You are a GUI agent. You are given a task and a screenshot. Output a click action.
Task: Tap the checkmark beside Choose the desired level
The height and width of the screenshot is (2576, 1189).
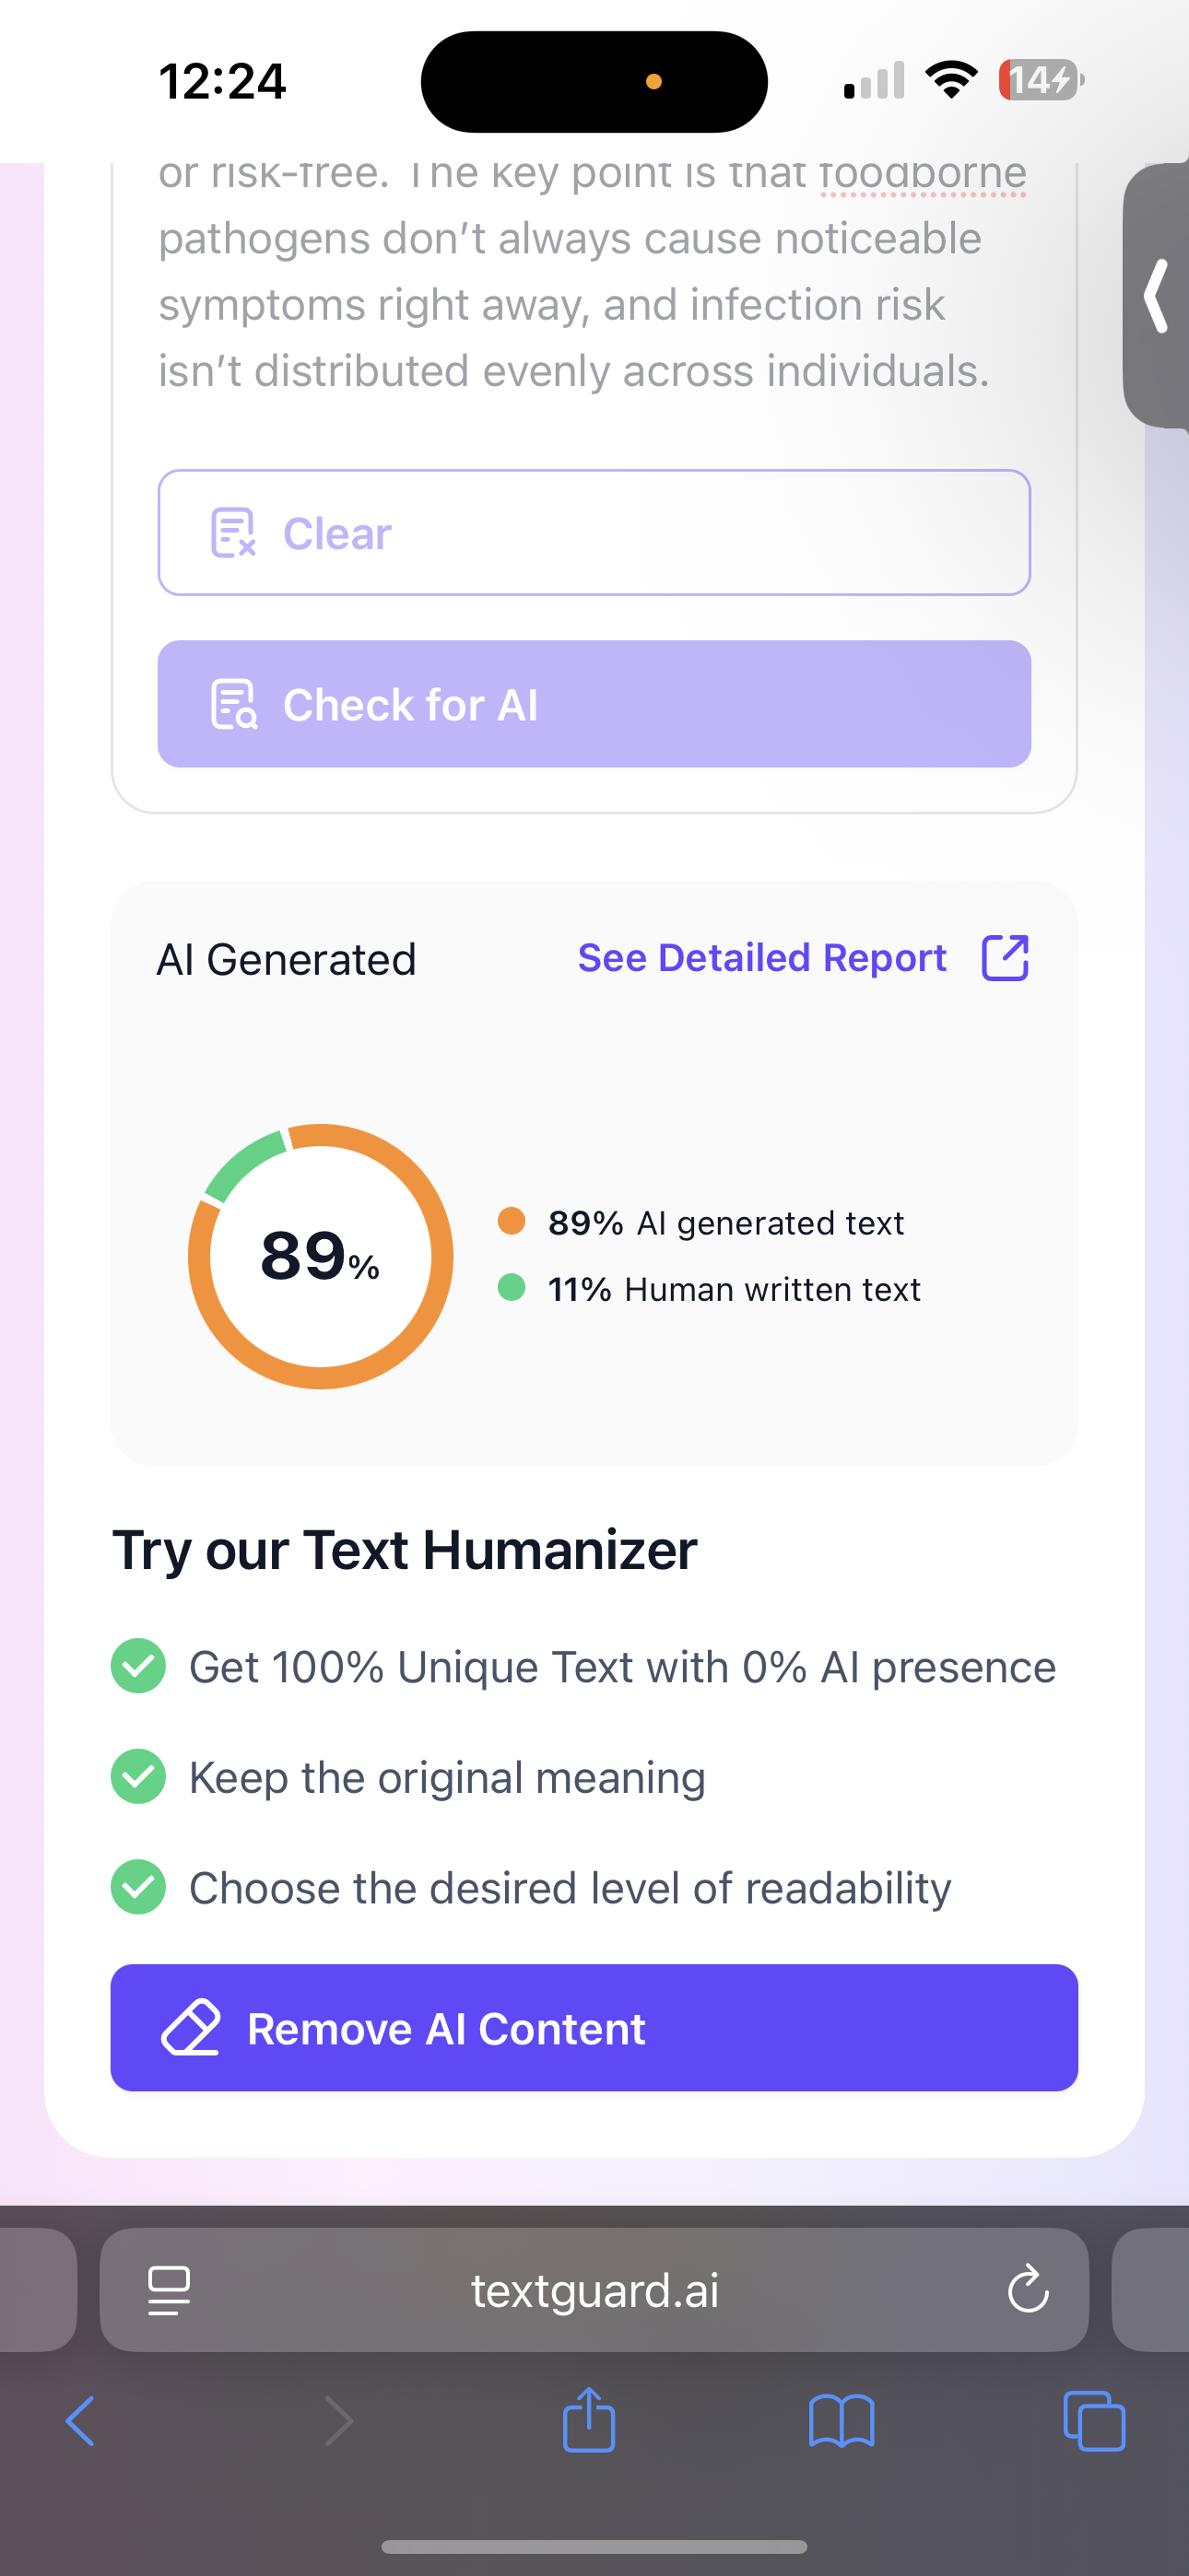click(138, 1887)
